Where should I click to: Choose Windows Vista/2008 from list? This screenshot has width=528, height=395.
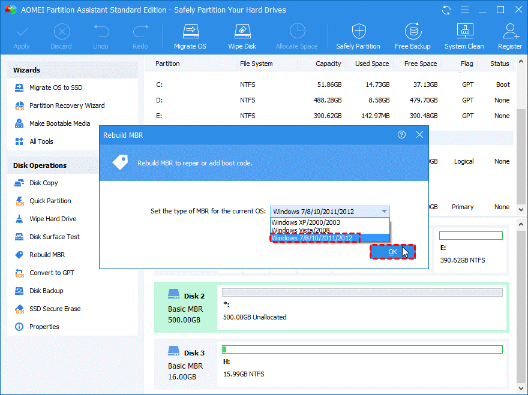pos(300,230)
